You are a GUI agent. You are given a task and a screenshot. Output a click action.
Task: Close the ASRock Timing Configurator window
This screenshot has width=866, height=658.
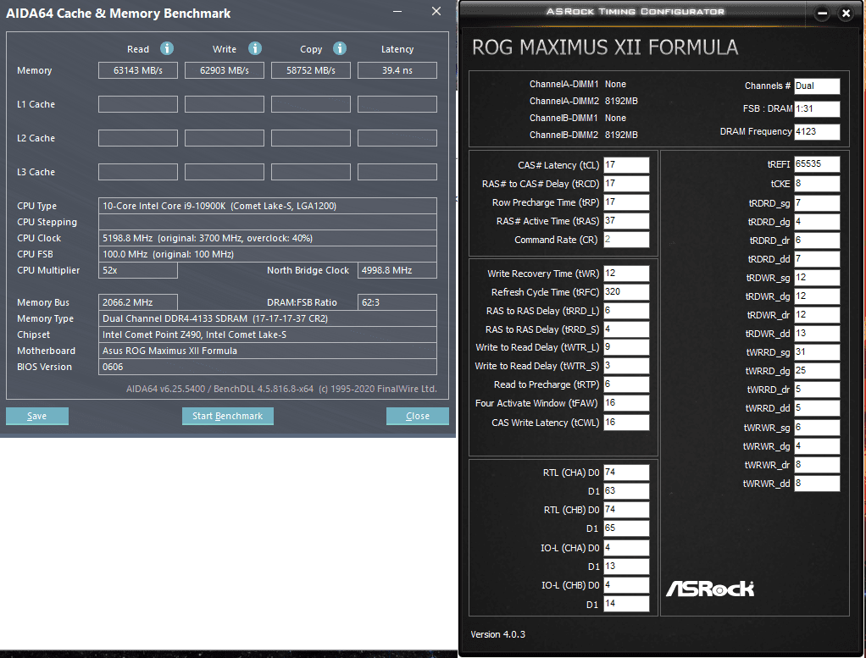point(846,14)
